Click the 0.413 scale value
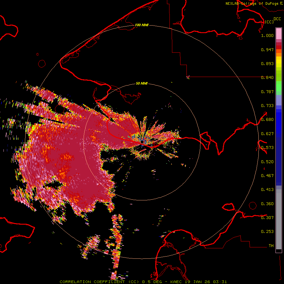284x284 pixels. coord(267,190)
